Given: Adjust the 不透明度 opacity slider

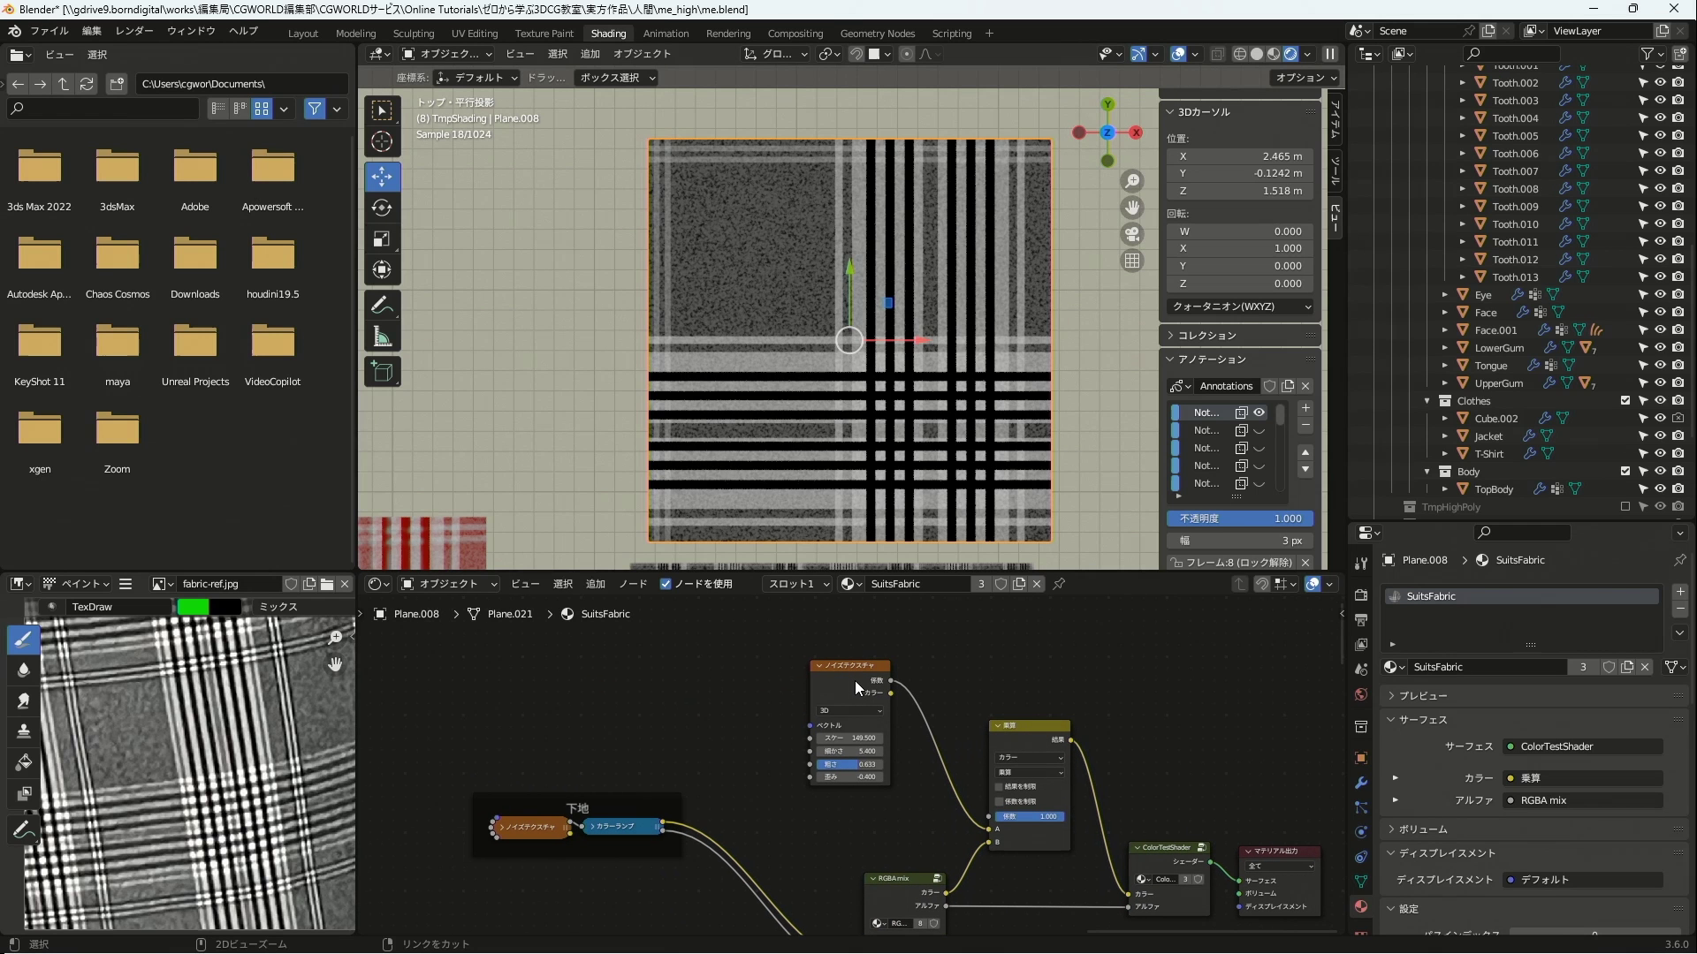Looking at the screenshot, I should pos(1240,519).
